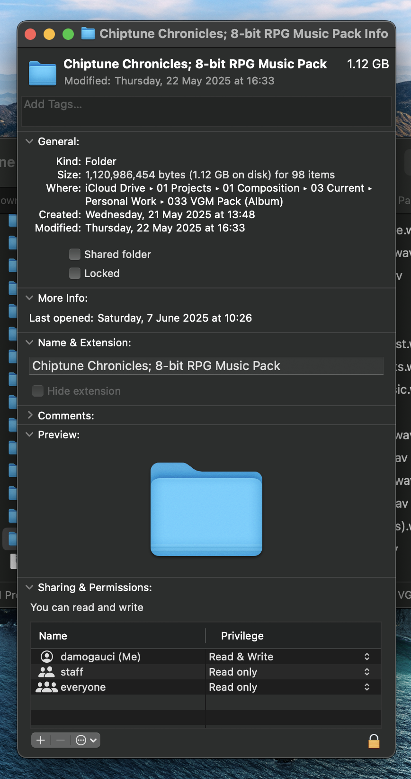Collapse the General section
The height and width of the screenshot is (779, 411).
tap(29, 141)
